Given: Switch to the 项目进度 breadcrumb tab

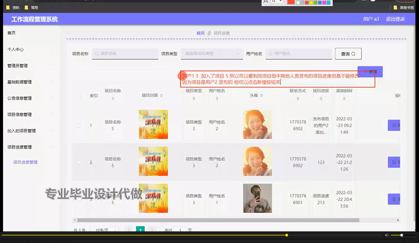Looking at the screenshot, I should (x=222, y=33).
